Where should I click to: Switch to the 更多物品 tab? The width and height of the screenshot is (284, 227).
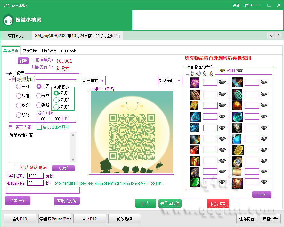[30, 50]
